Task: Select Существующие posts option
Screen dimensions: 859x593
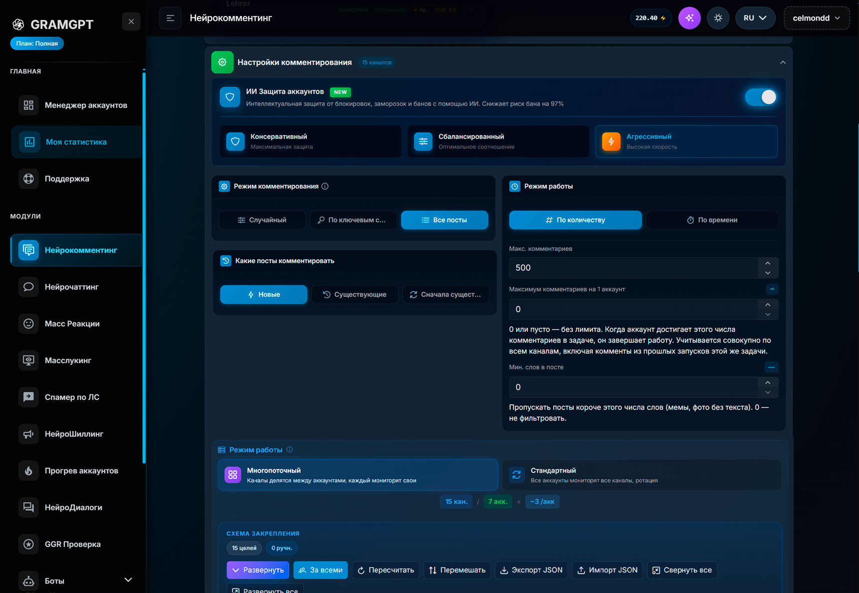Action: click(x=354, y=295)
